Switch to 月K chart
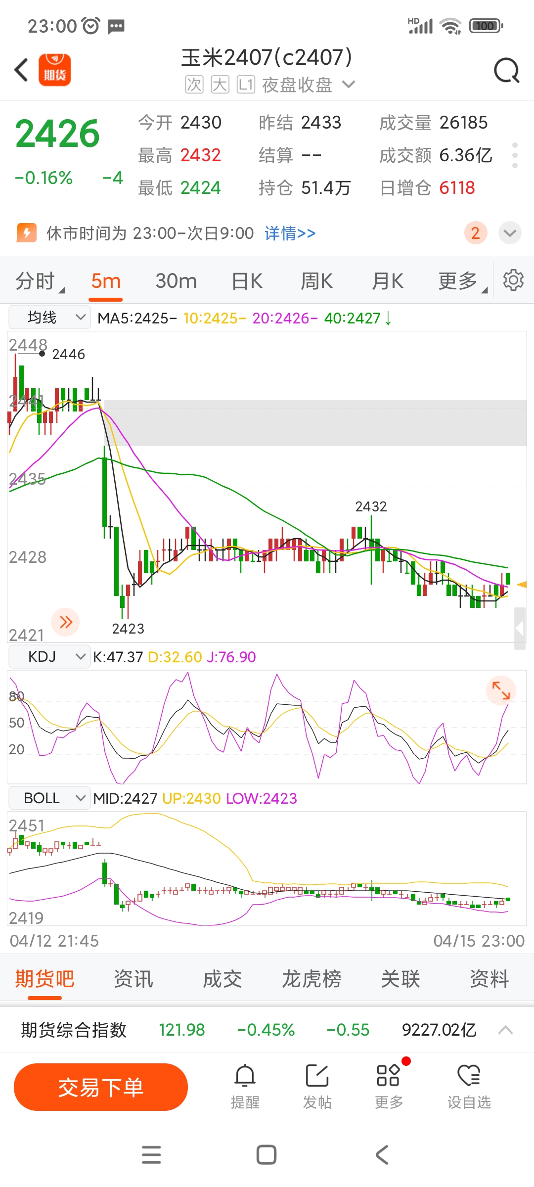The height and width of the screenshot is (1187, 534). pyautogui.click(x=388, y=281)
